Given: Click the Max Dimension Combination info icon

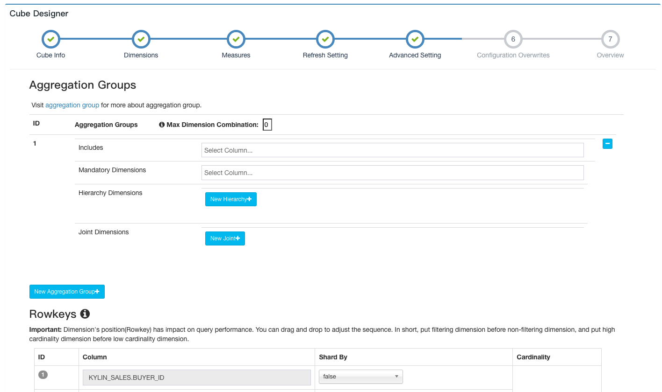Looking at the screenshot, I should (162, 125).
